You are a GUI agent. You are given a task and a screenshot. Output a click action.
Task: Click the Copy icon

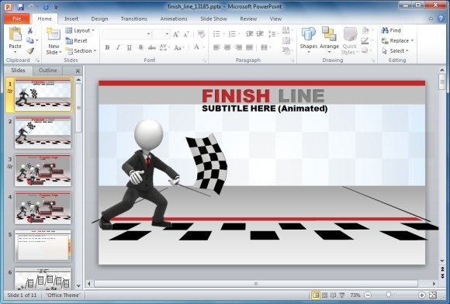[29, 40]
